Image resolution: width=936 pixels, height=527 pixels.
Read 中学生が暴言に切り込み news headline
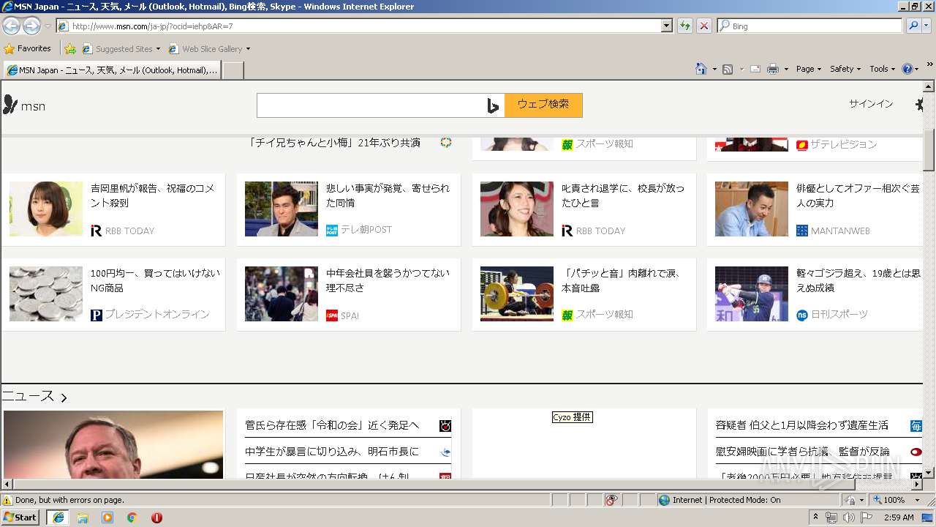[332, 452]
